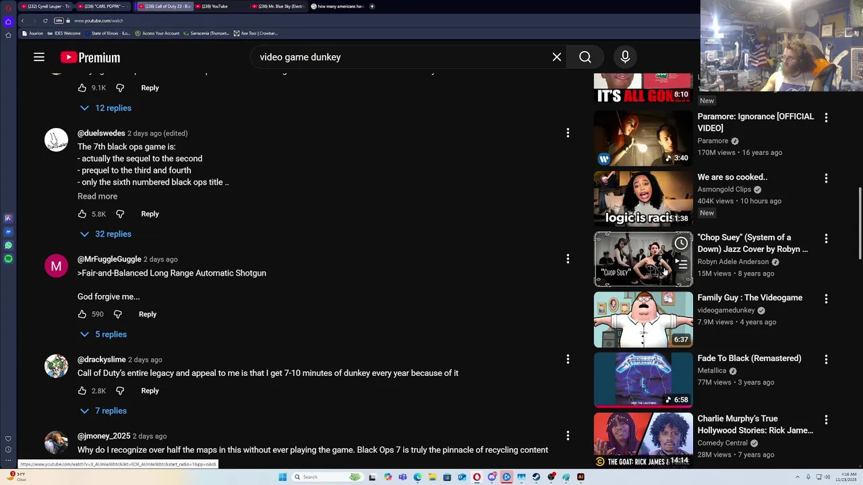Open options menu for @MrFuggleGuggle comment
863x485 pixels.
tap(568, 259)
